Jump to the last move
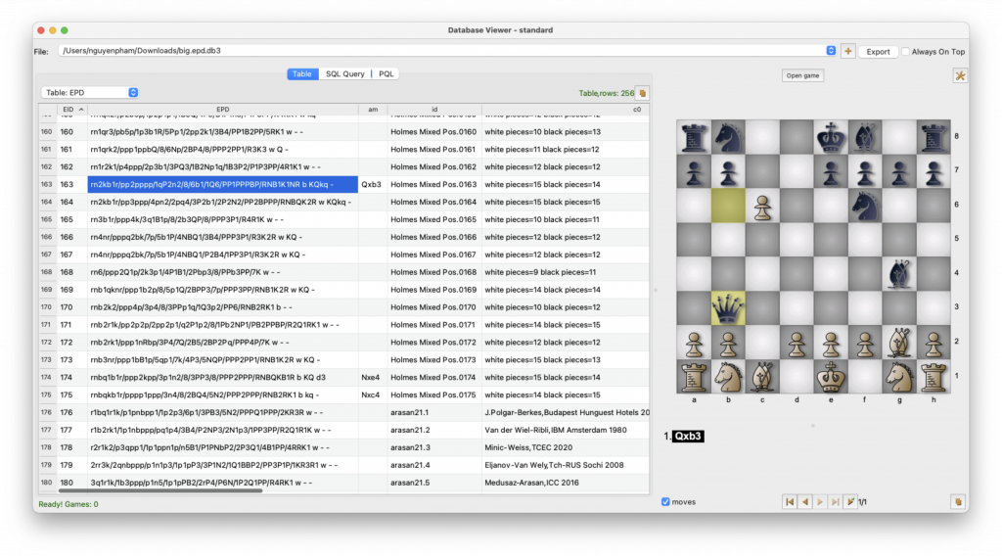The image size is (1002, 556). pos(835,501)
